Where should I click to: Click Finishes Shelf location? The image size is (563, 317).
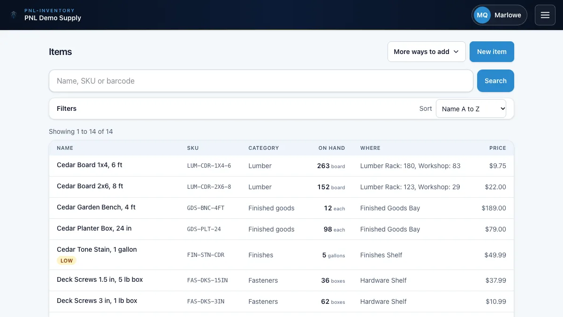point(381,255)
